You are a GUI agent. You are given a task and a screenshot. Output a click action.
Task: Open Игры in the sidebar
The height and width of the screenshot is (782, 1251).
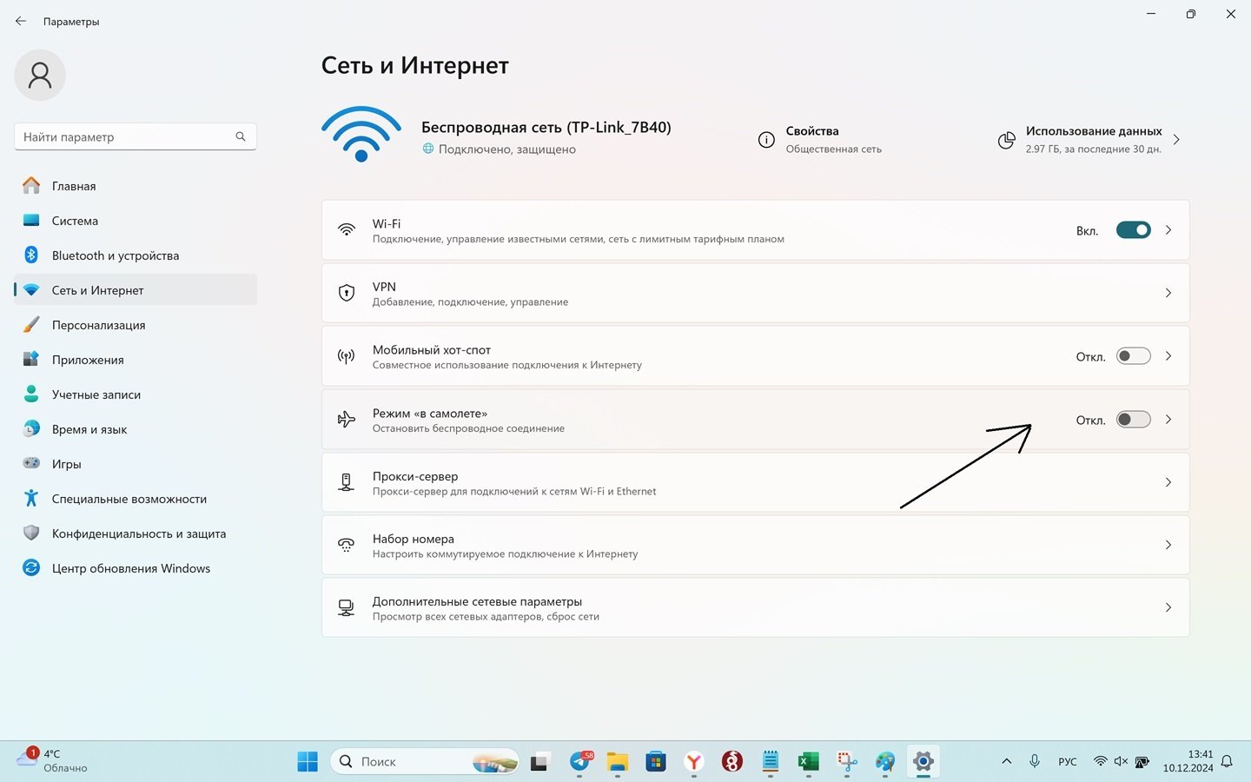coord(136,463)
